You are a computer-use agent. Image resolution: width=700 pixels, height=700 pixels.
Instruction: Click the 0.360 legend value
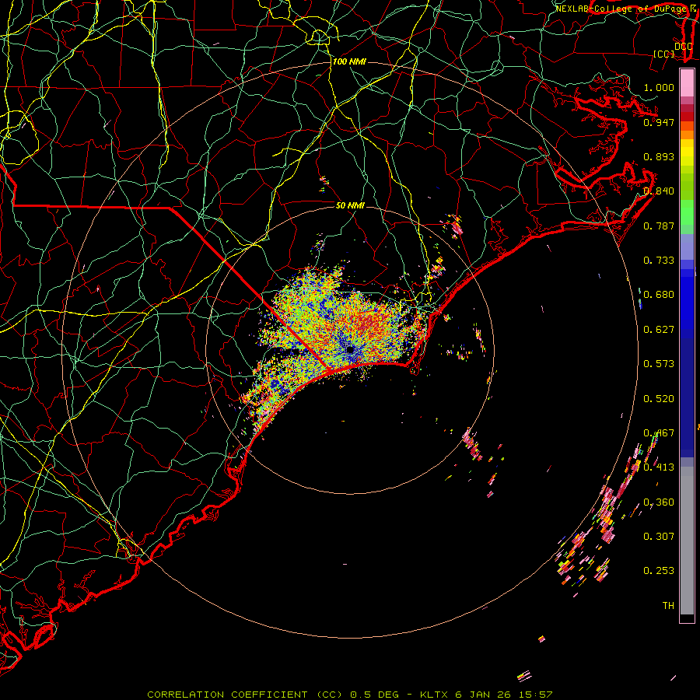click(659, 502)
